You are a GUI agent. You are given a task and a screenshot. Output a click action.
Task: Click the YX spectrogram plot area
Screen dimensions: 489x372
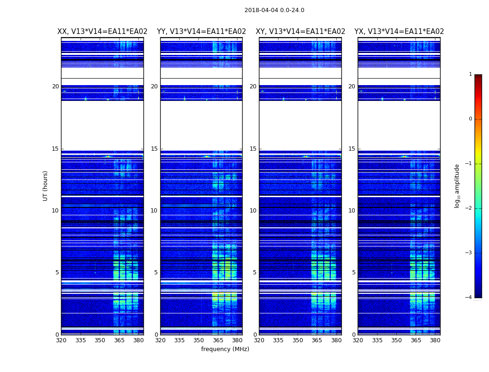pyautogui.click(x=399, y=186)
